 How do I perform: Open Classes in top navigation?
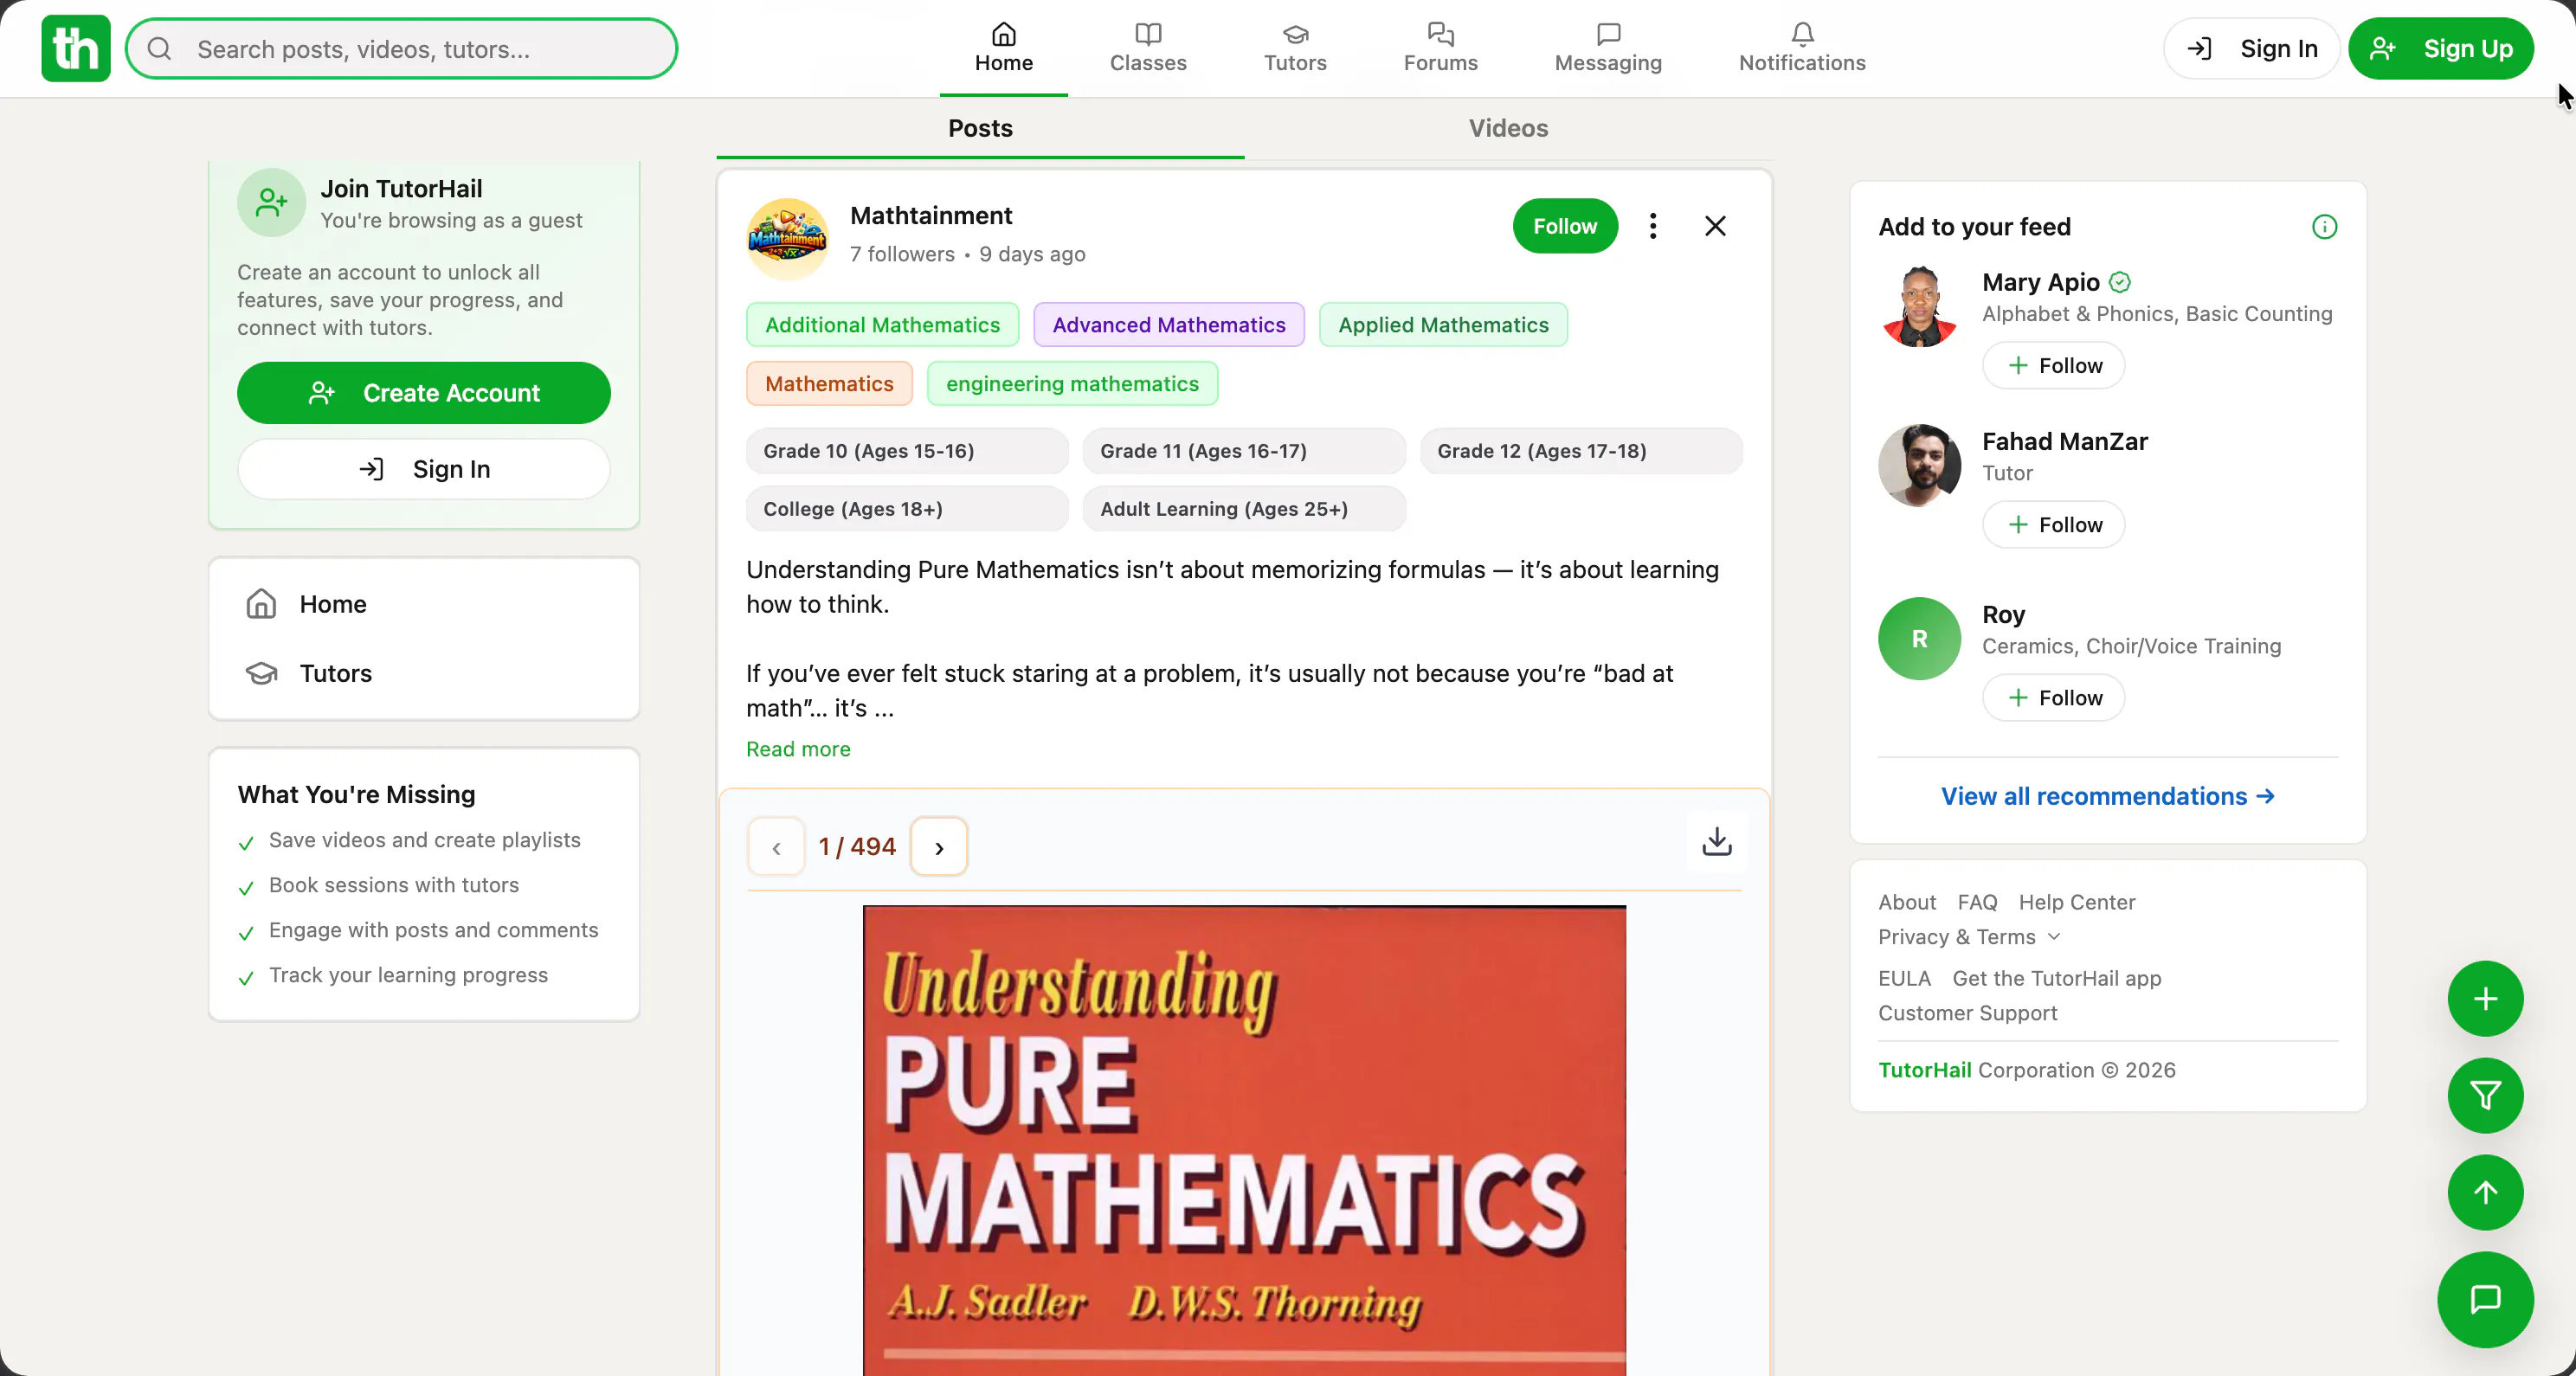(x=1148, y=48)
